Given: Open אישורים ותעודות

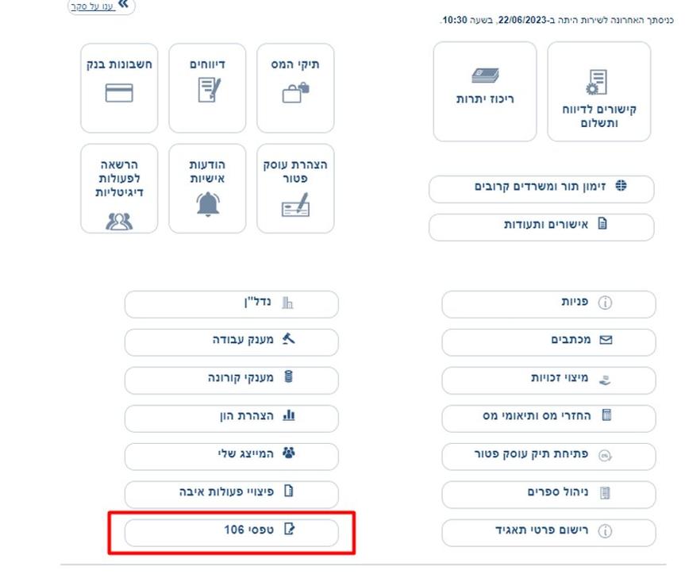Looking at the screenshot, I should (541, 227).
